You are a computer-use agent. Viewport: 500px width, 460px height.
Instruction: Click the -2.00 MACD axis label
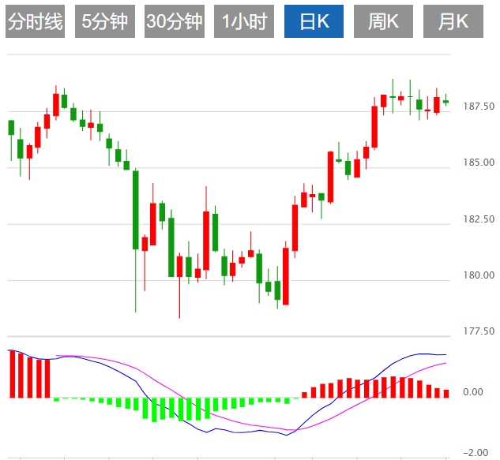pyautogui.click(x=475, y=453)
